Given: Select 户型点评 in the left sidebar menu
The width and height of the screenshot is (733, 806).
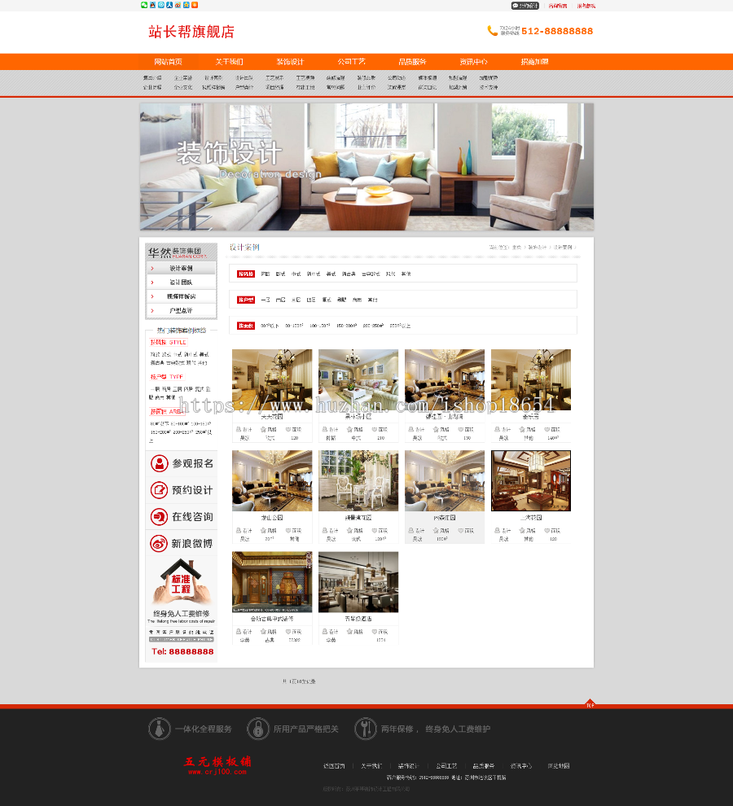Looking at the screenshot, I should click(181, 310).
